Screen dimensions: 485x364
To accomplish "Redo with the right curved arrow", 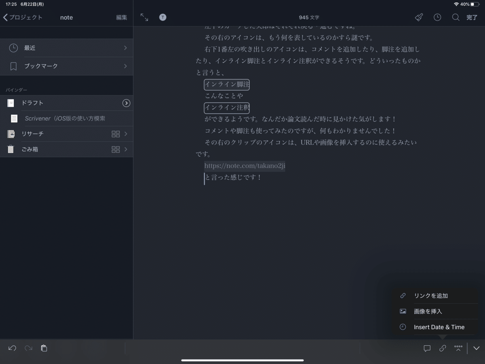I will point(28,348).
